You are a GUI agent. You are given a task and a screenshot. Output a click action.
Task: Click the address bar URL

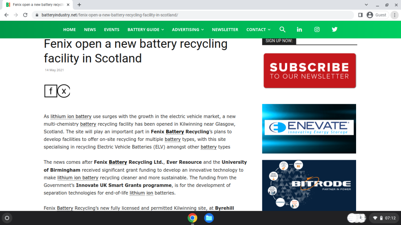(x=110, y=15)
